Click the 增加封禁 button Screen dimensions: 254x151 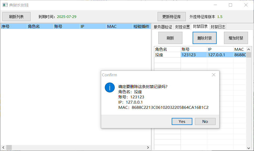[236, 38]
